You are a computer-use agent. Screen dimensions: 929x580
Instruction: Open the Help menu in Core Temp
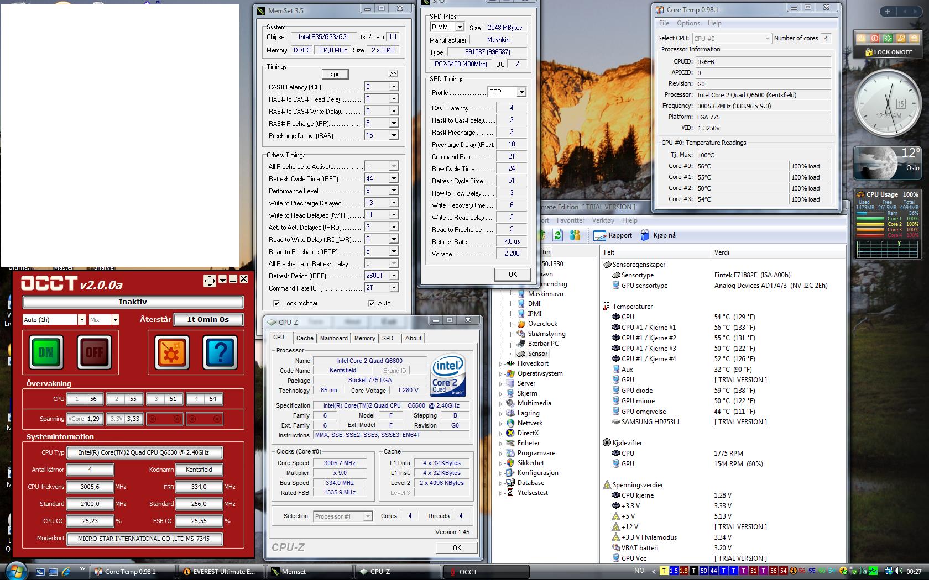click(x=714, y=23)
